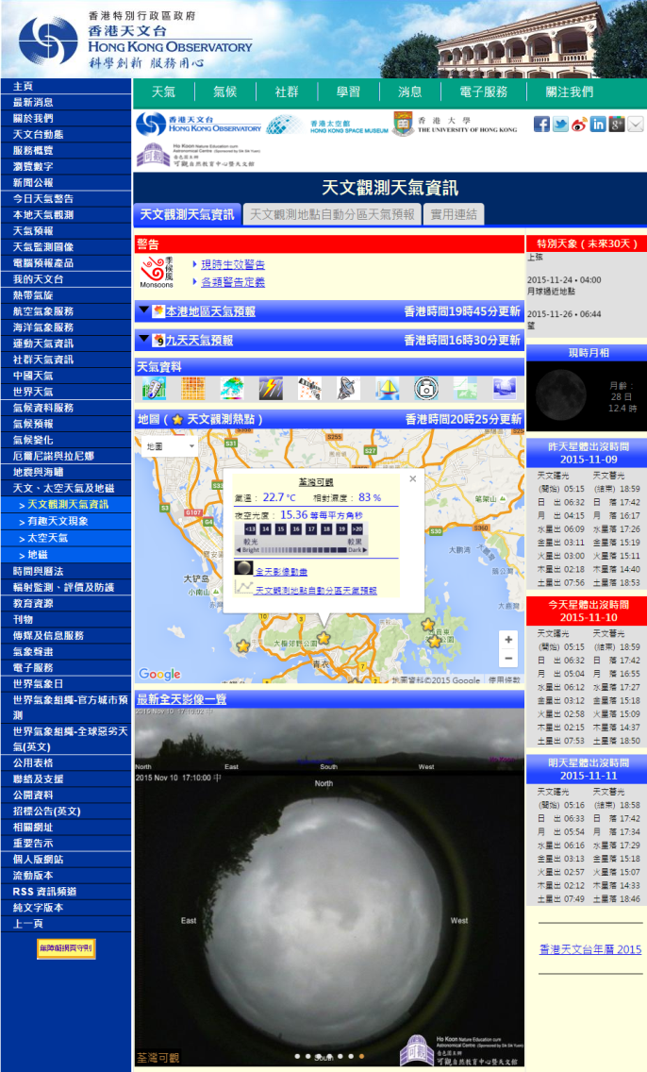Switch to 實用連結 tab

point(454,214)
